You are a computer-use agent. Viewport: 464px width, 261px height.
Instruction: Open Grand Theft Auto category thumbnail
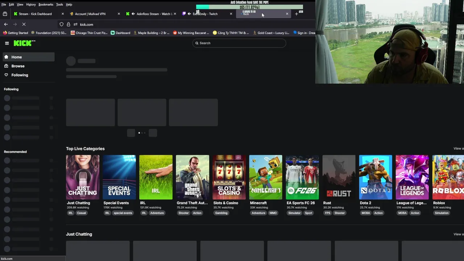(x=192, y=177)
